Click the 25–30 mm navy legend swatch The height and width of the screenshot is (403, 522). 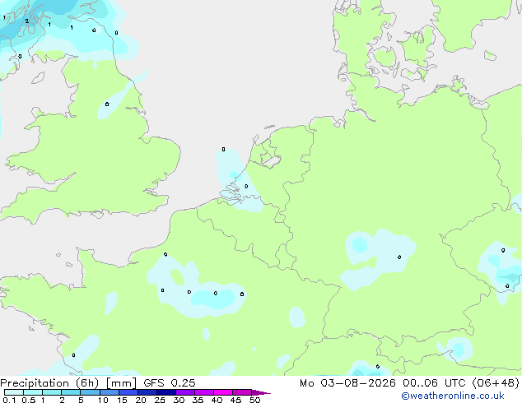pyautogui.click(x=165, y=392)
